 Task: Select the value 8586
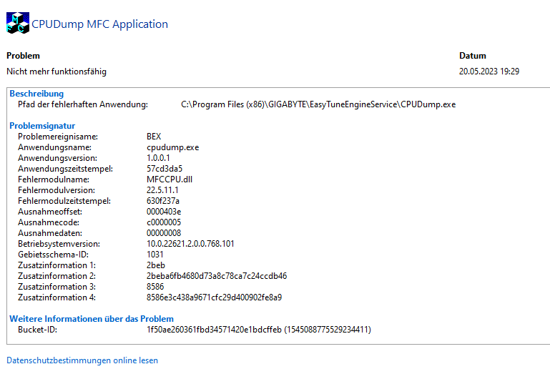[155, 287]
